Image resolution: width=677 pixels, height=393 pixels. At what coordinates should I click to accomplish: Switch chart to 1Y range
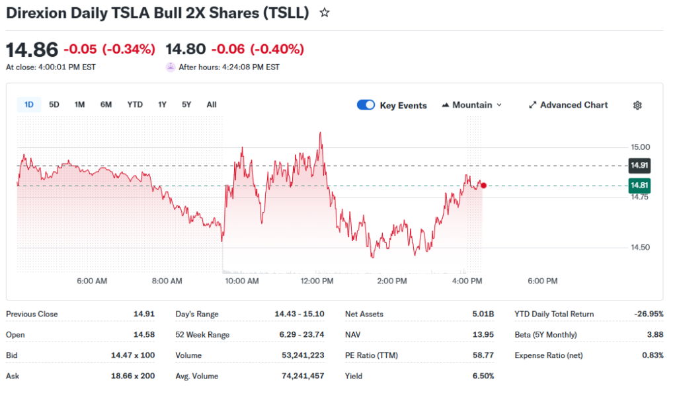pyautogui.click(x=162, y=104)
